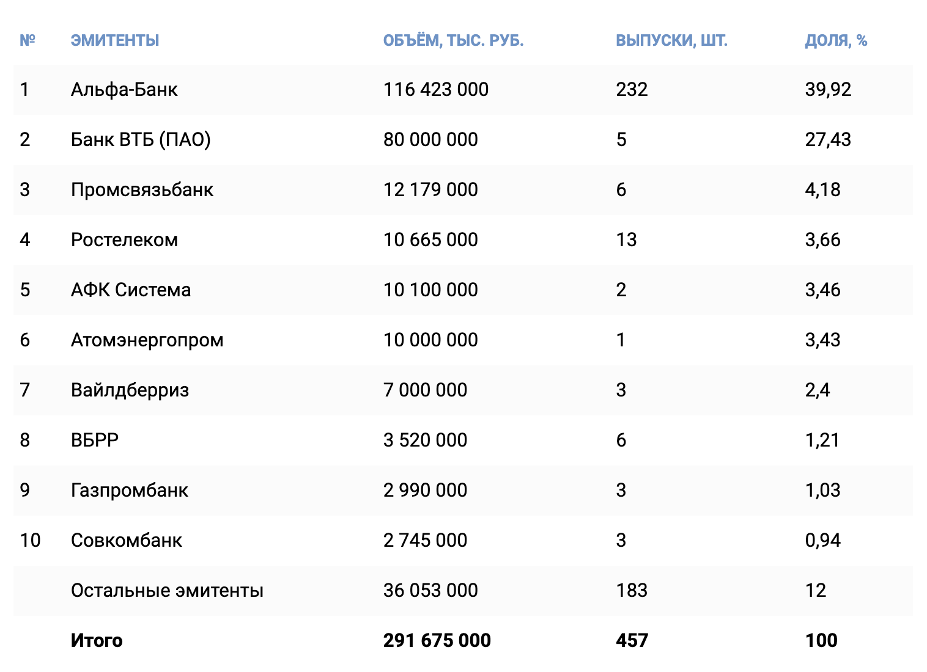Select the Альфа-Банк issuer name
The height and width of the screenshot is (672, 927).
click(x=124, y=90)
